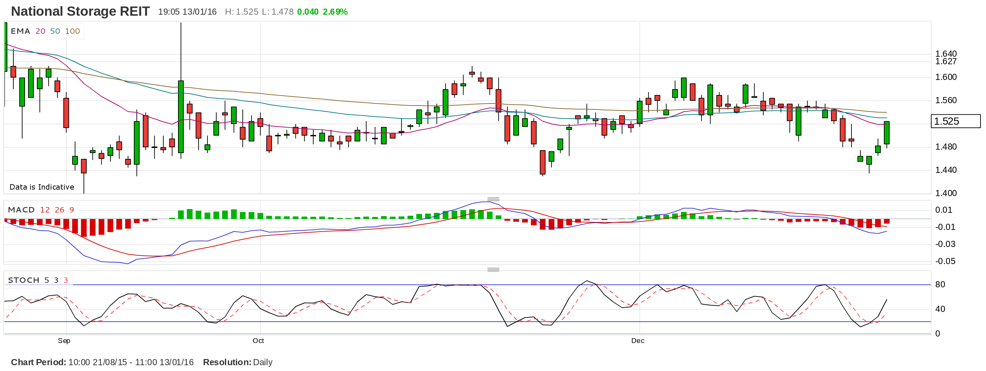This screenshot has width=986, height=371.
Task: Click the 1.640 price axis label
Action: click(x=946, y=54)
